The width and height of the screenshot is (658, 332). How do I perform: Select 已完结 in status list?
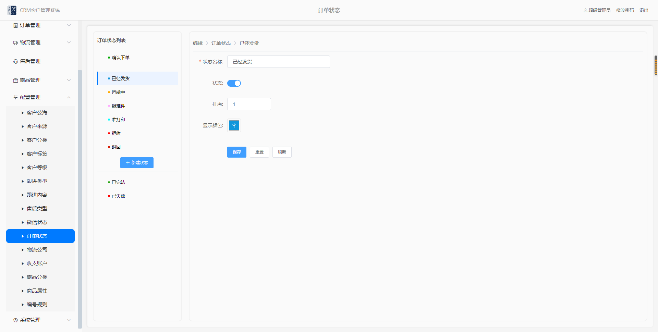click(x=137, y=182)
